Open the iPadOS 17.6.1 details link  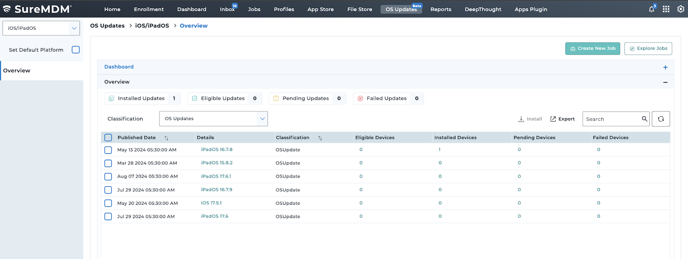coord(216,176)
